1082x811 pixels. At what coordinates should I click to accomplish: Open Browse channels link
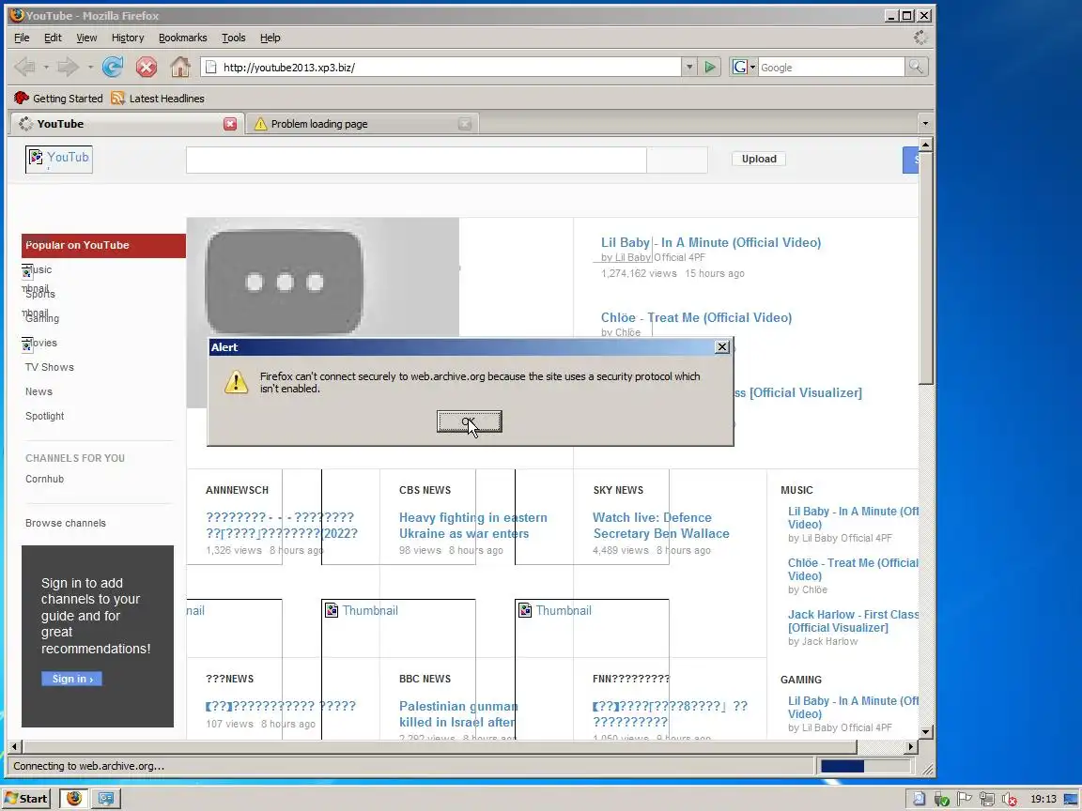coord(66,523)
